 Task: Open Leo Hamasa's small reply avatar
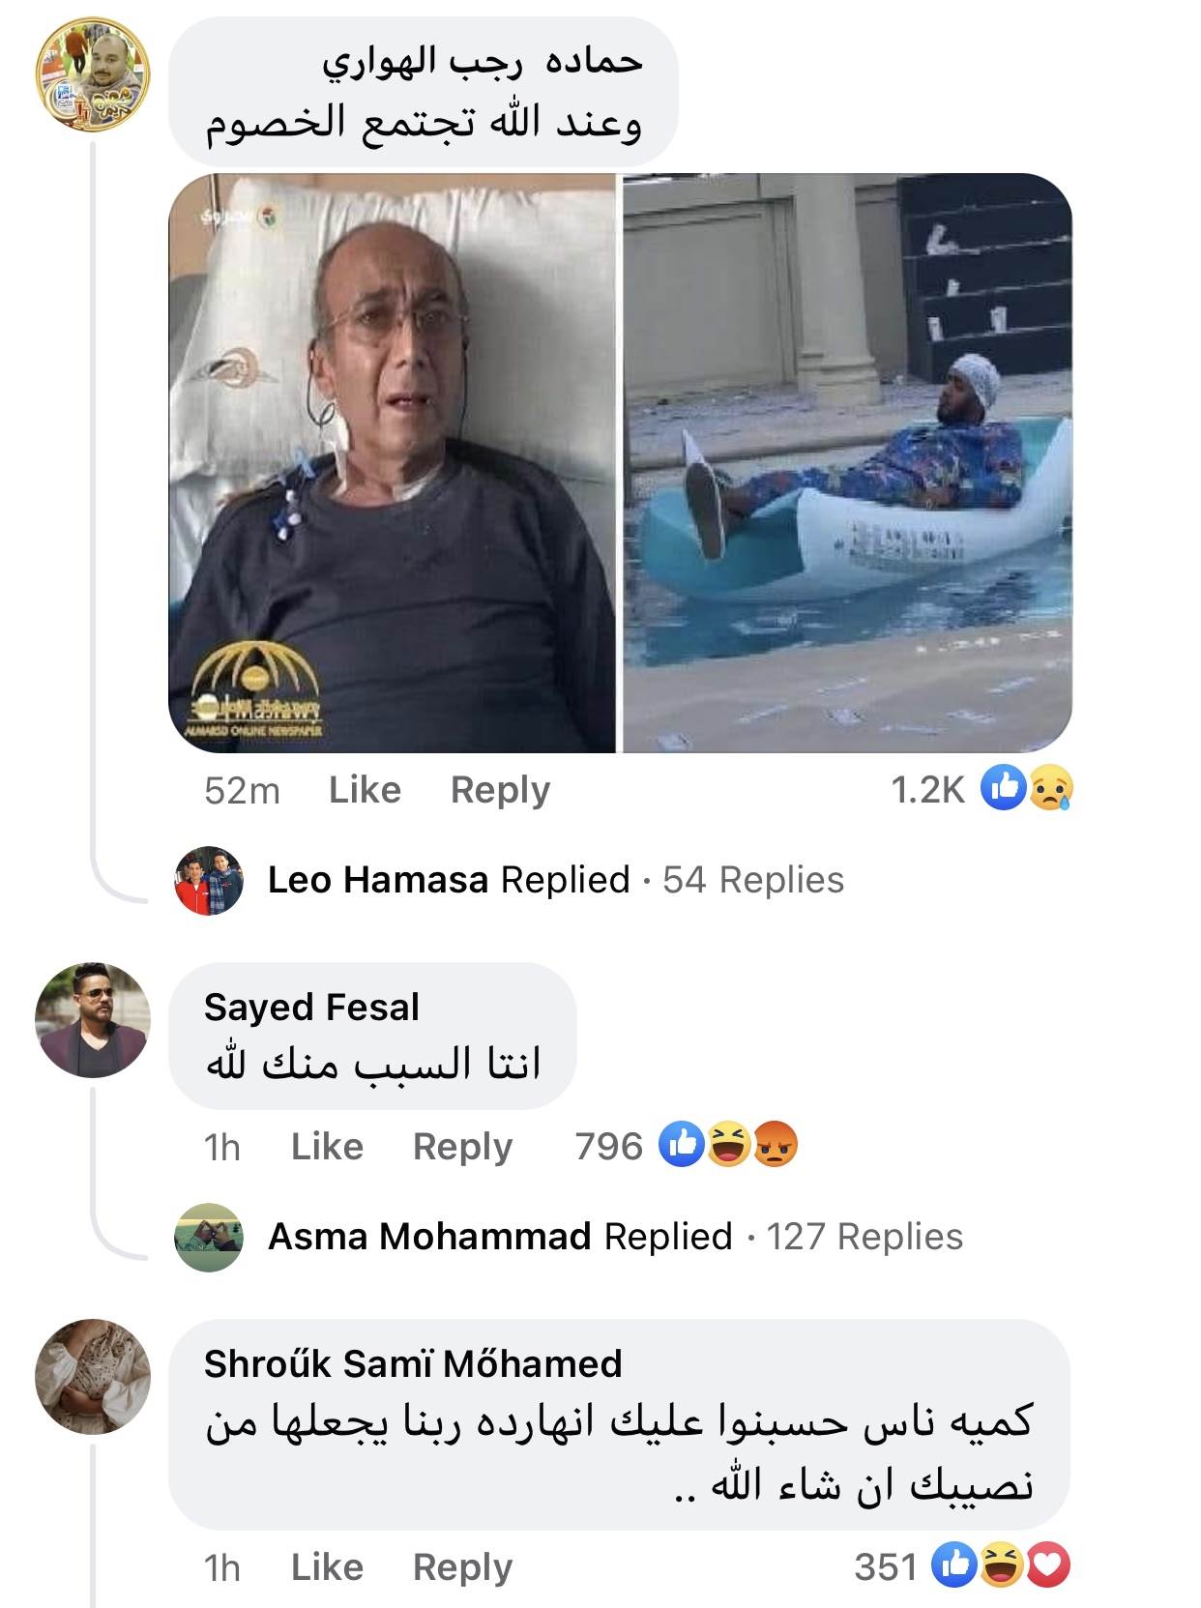pyautogui.click(x=208, y=880)
